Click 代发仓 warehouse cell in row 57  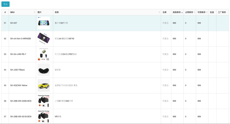[x=166, y=116]
